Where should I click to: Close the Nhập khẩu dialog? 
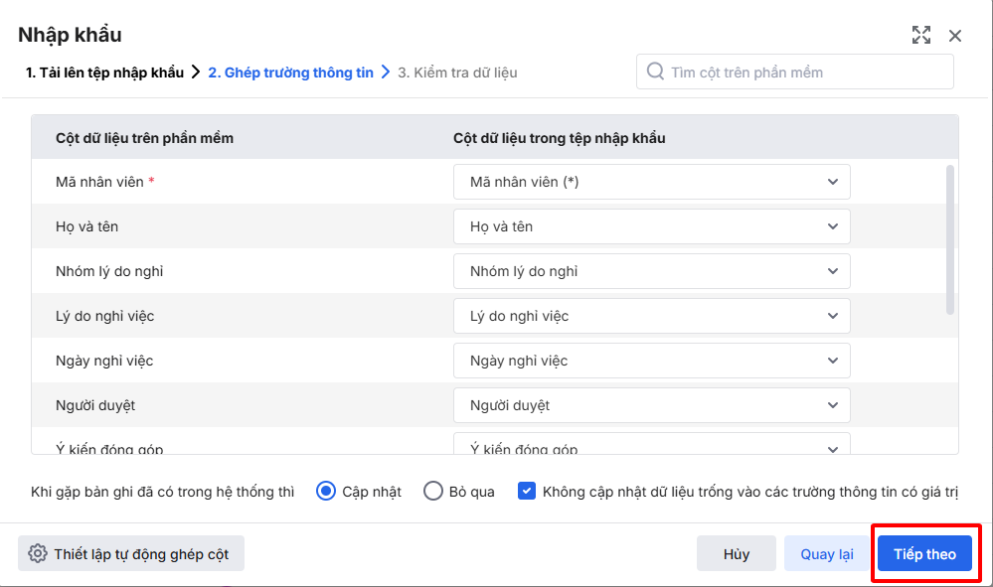coord(955,36)
